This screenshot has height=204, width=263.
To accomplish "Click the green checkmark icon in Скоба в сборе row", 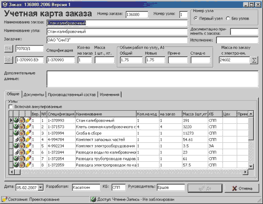I will (16, 133).
